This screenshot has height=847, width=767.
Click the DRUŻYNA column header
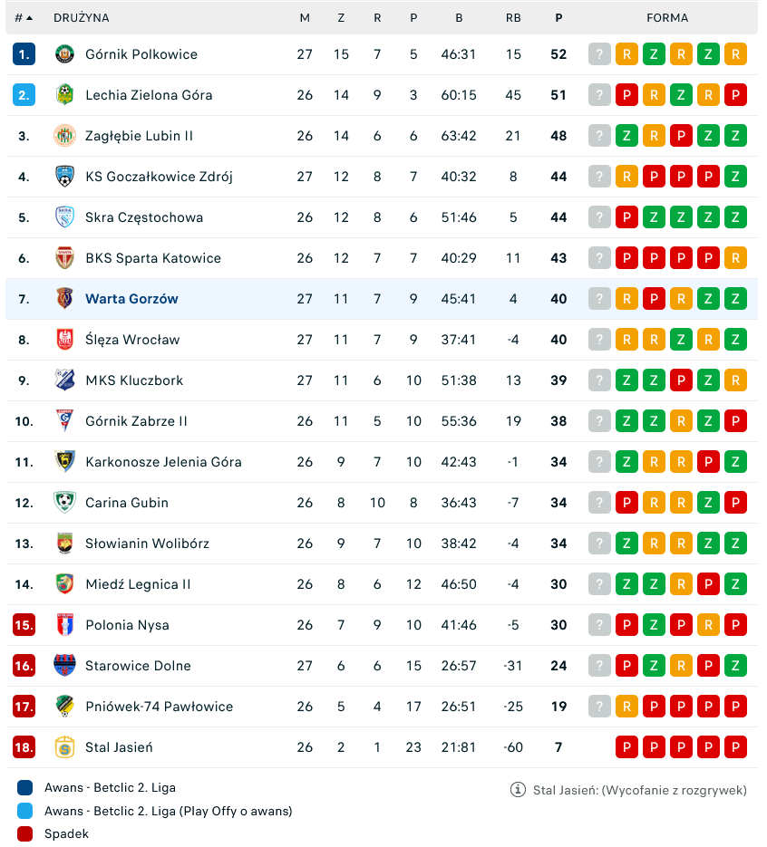tap(82, 18)
